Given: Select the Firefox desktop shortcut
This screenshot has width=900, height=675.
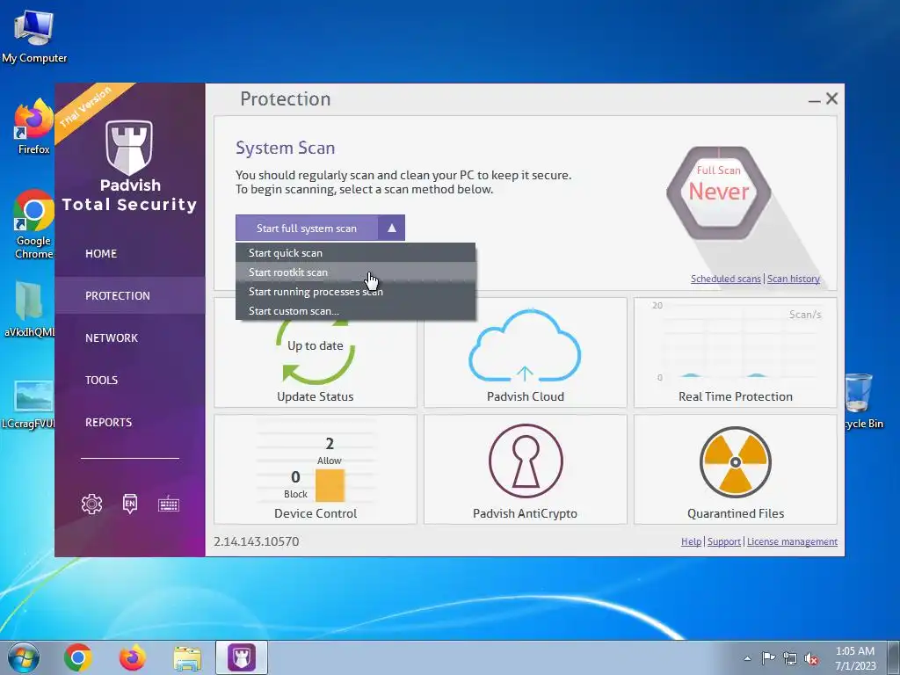Looking at the screenshot, I should (x=33, y=127).
